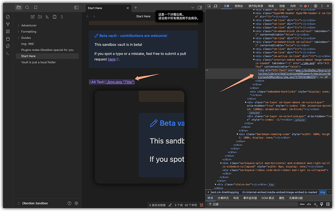Navigate back with the left arrow

(87, 16)
